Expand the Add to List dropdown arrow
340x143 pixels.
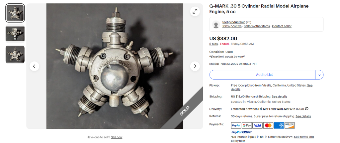point(319,75)
